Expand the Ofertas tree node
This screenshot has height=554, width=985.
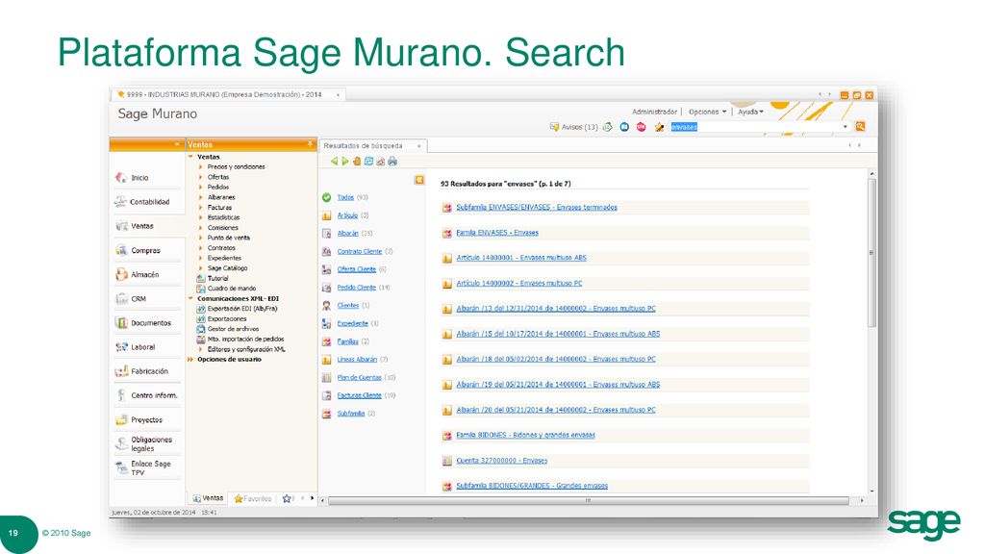tap(200, 177)
